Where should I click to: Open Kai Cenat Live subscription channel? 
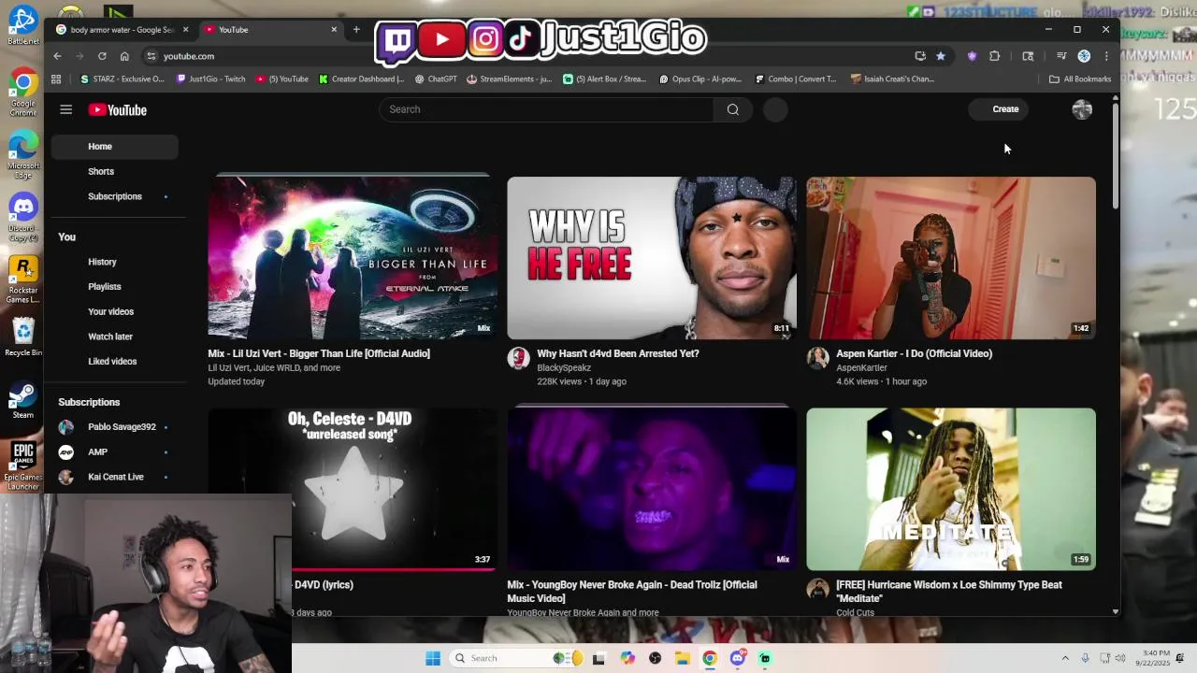coord(115,477)
